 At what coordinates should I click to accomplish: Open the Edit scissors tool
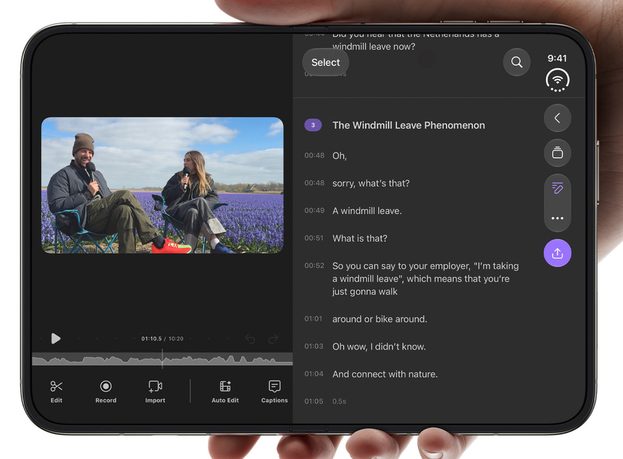tap(57, 392)
